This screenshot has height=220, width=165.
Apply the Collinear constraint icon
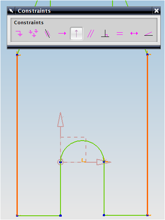coord(47,34)
